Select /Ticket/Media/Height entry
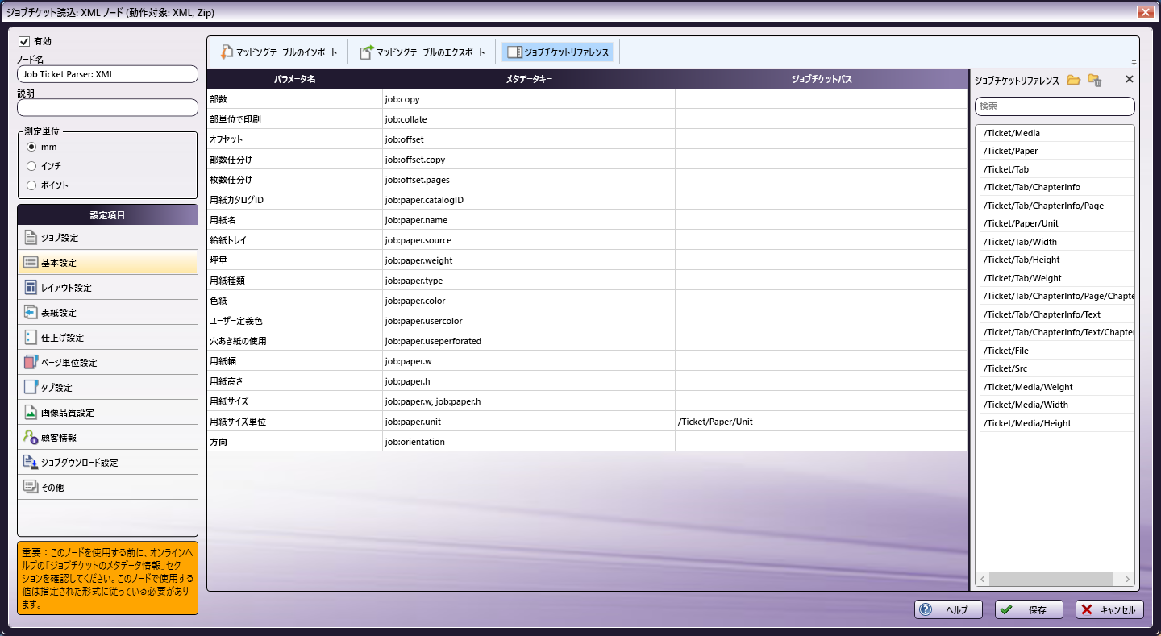This screenshot has width=1161, height=636. click(x=1056, y=423)
